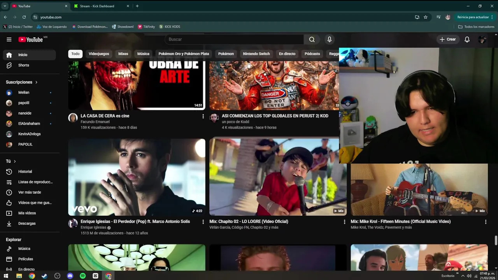The image size is (498, 280).
Task: Open a new Chrome tab
Action: pos(137,6)
